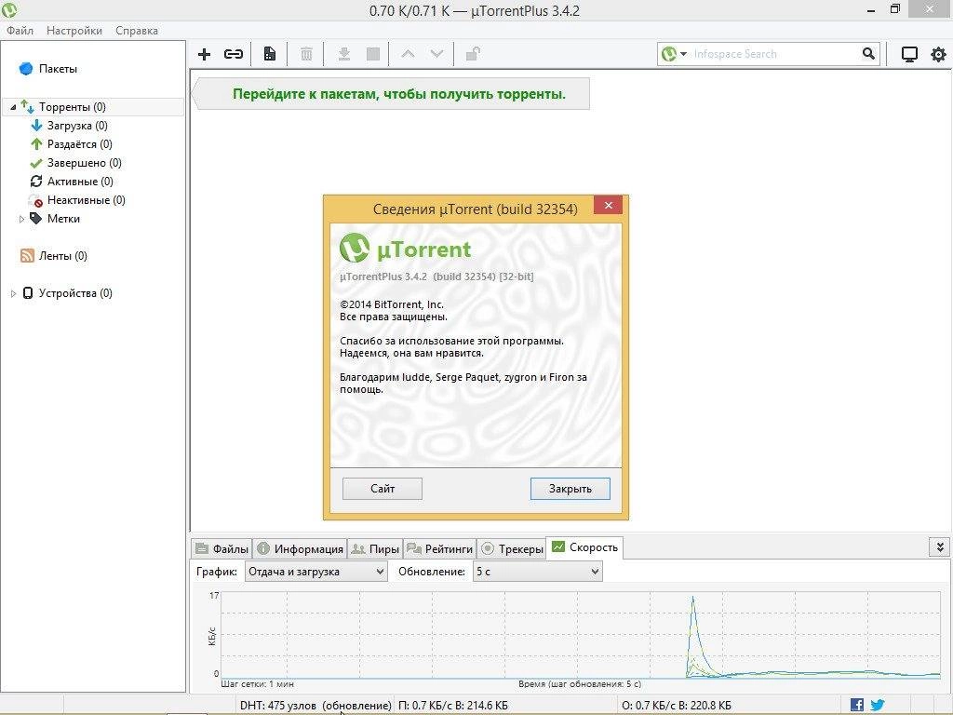The height and width of the screenshot is (715, 953).
Task: Switch to the Пиры tab
Action: 375,548
